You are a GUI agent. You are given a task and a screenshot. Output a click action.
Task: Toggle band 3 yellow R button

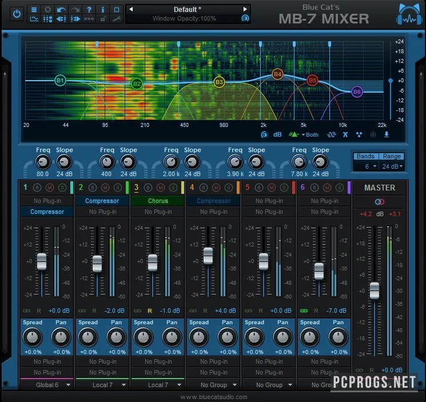coord(150,311)
